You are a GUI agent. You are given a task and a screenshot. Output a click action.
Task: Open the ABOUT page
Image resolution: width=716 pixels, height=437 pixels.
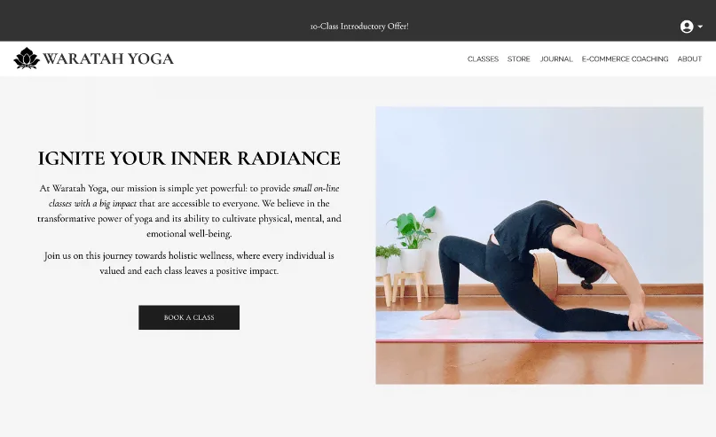[689, 59]
